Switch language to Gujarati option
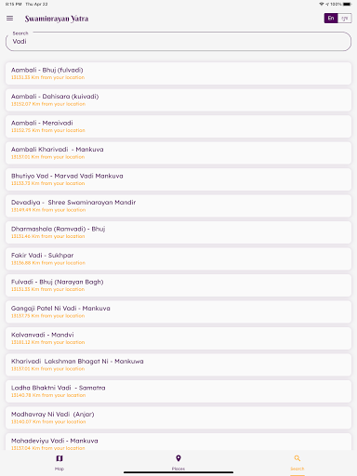The height and width of the screenshot is (476, 357). 345,19
